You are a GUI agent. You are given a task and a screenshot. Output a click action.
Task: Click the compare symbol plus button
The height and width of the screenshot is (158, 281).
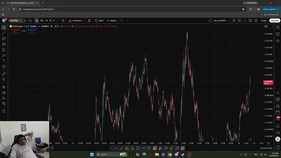[x=30, y=20]
